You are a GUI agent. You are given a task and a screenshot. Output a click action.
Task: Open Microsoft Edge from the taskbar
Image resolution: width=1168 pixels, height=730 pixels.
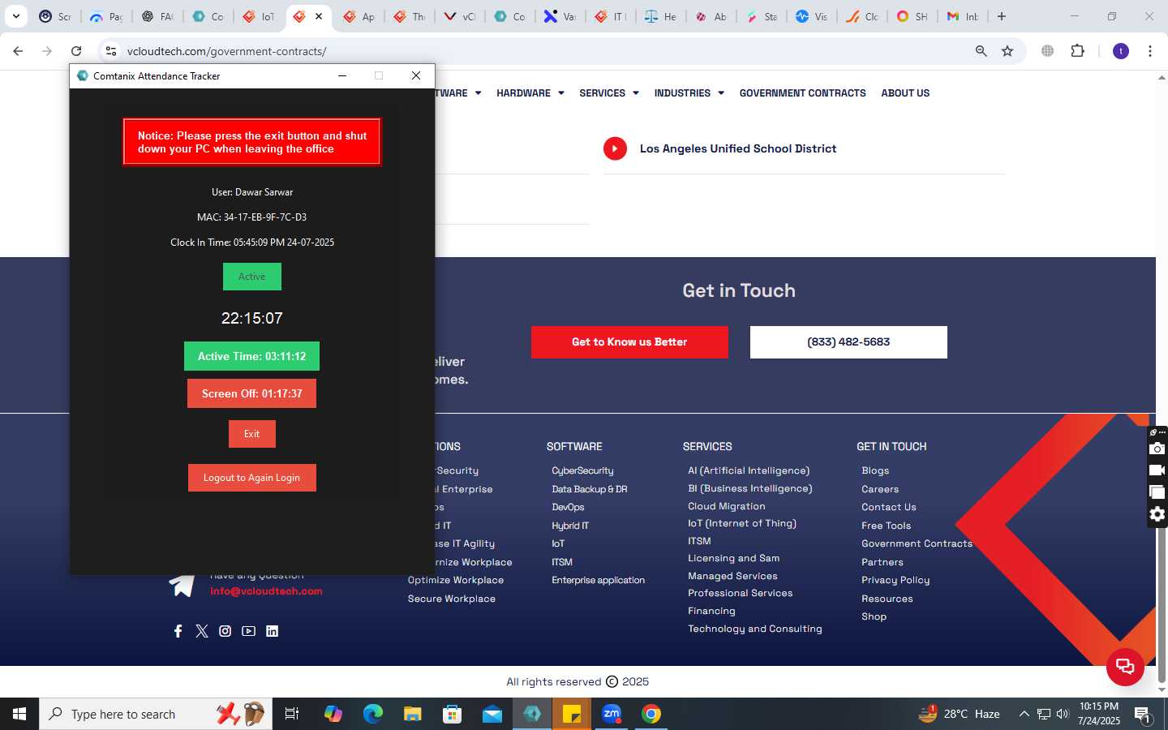(x=372, y=714)
